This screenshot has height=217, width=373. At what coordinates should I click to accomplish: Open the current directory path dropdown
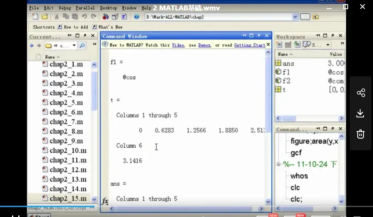click(x=295, y=17)
